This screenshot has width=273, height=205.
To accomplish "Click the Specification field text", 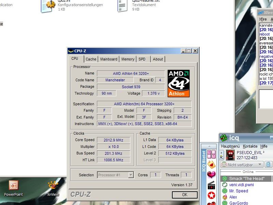I will 144,104.
